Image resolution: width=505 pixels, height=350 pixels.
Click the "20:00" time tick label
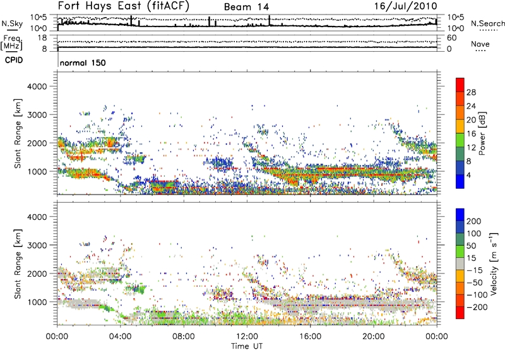pyautogui.click(x=373, y=337)
